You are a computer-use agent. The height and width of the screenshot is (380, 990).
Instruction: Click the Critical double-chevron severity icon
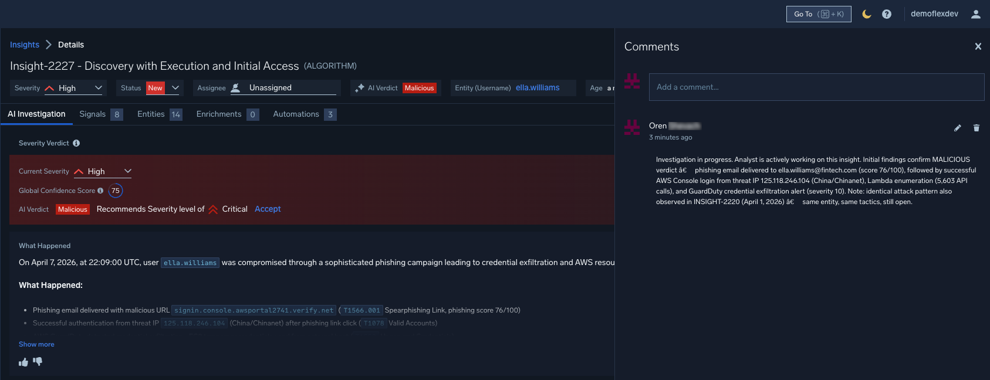pos(213,209)
